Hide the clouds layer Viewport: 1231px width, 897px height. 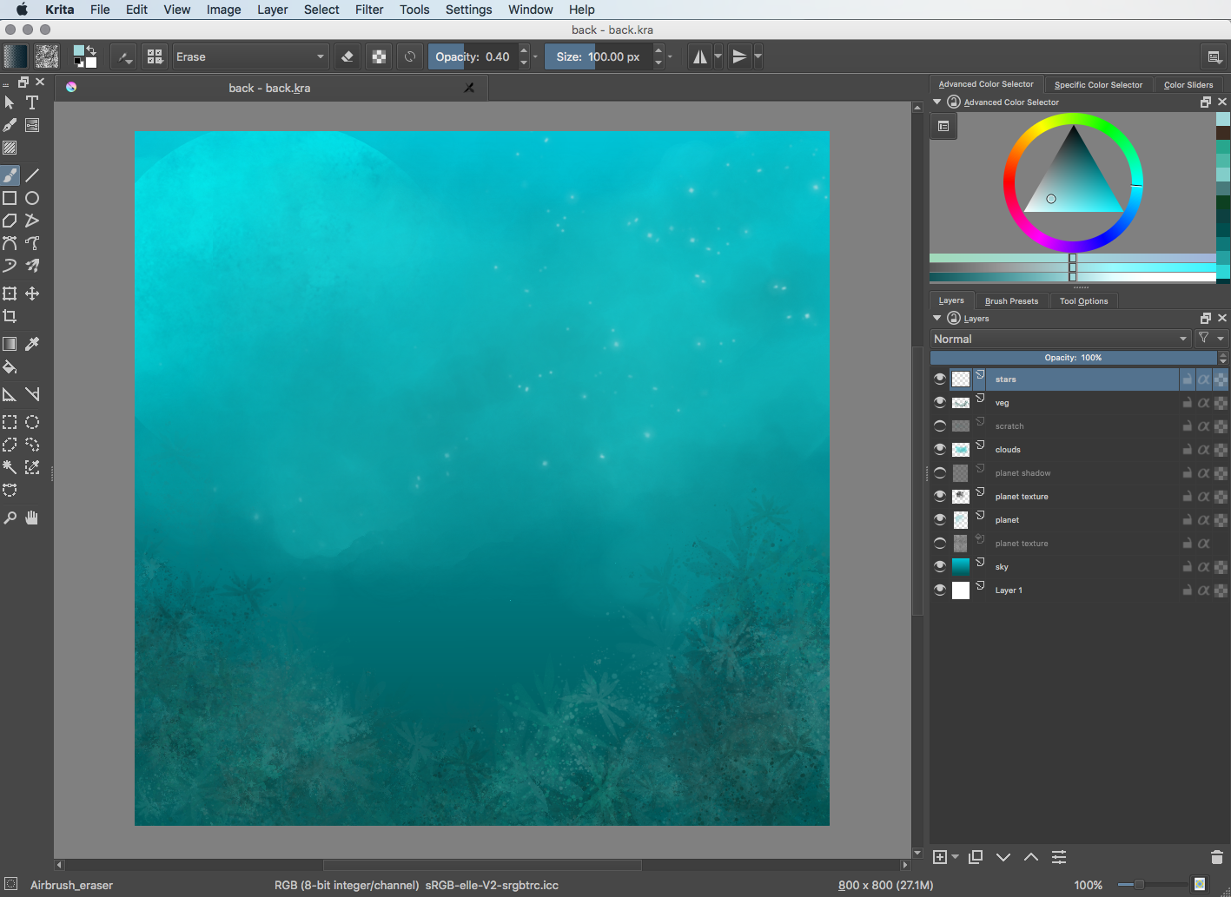coord(939,449)
